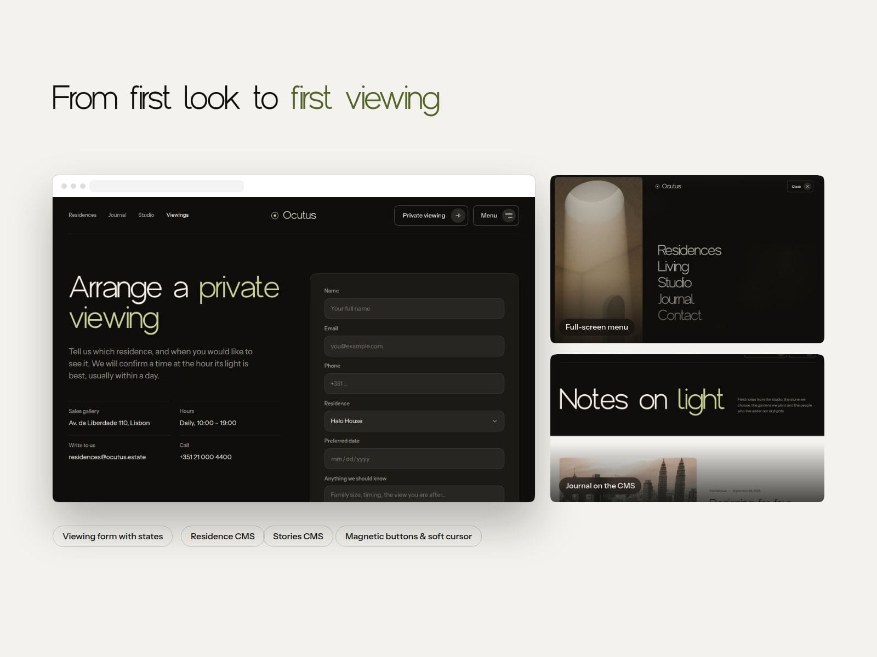The image size is (877, 657).
Task: Click Ocutus logo in full-screen menu preview
Action: 668,186
